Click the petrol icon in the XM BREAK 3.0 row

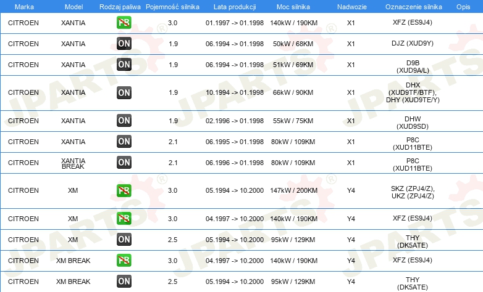[x=124, y=260]
